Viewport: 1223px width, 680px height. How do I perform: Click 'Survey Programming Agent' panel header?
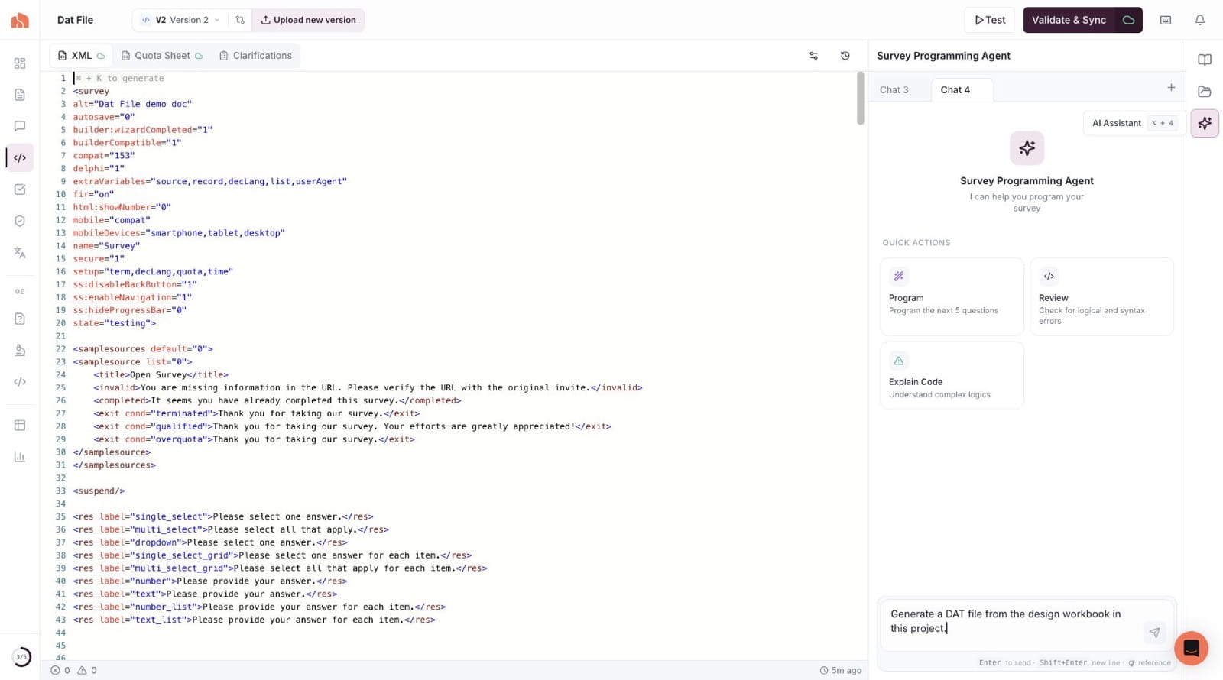click(x=943, y=56)
